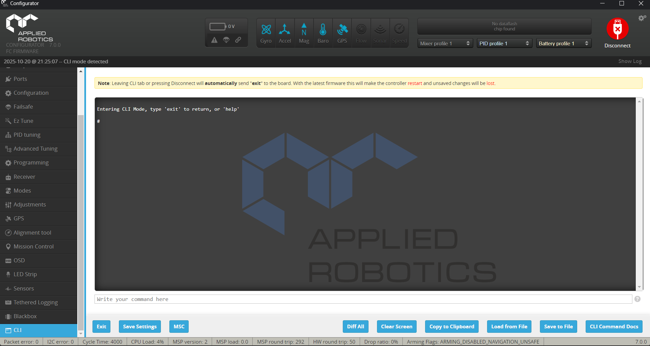Open the PID tuning tab
The image size is (650, 346).
pyautogui.click(x=27, y=135)
